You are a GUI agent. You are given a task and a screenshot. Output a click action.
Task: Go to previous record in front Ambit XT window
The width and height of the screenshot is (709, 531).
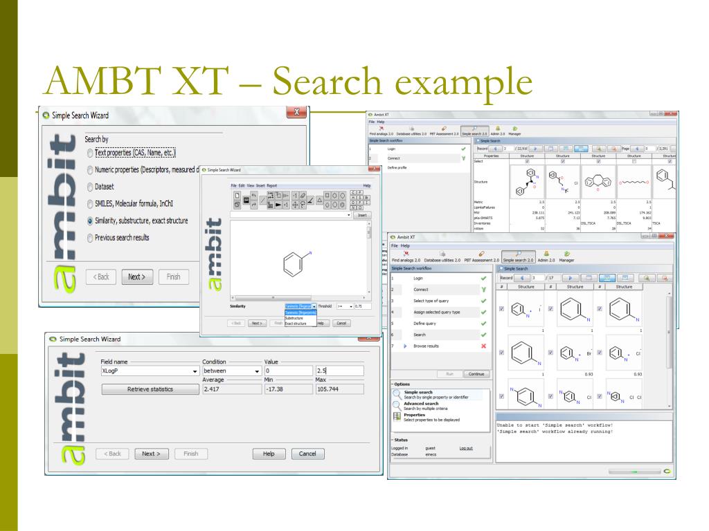point(522,278)
